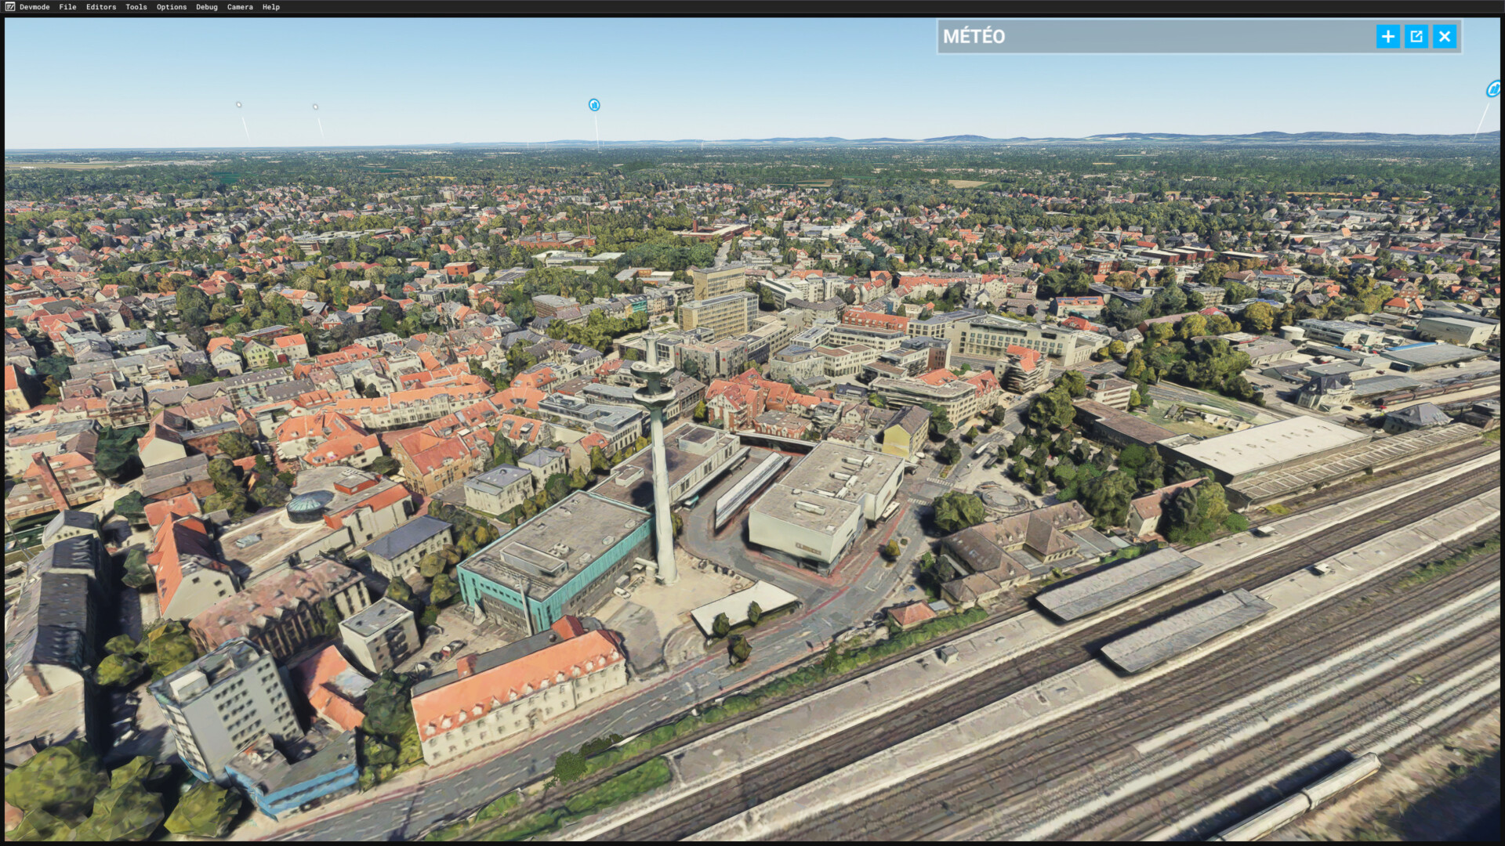Click the leftmost small white sky marker
Image resolution: width=1505 pixels, height=846 pixels.
pos(239,104)
